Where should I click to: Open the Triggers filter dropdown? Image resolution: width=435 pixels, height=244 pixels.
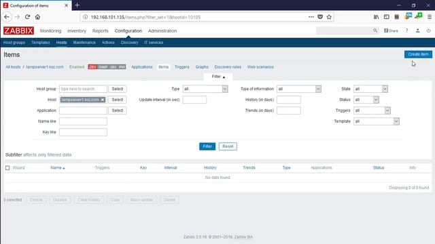[372, 110]
